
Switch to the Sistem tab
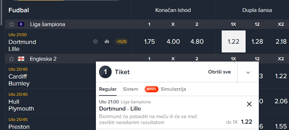pos(131,89)
